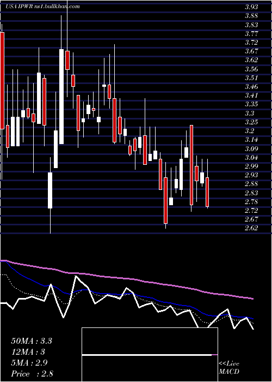Click the 2.88 price axis label
272x382 pixels.
coord(251,184)
